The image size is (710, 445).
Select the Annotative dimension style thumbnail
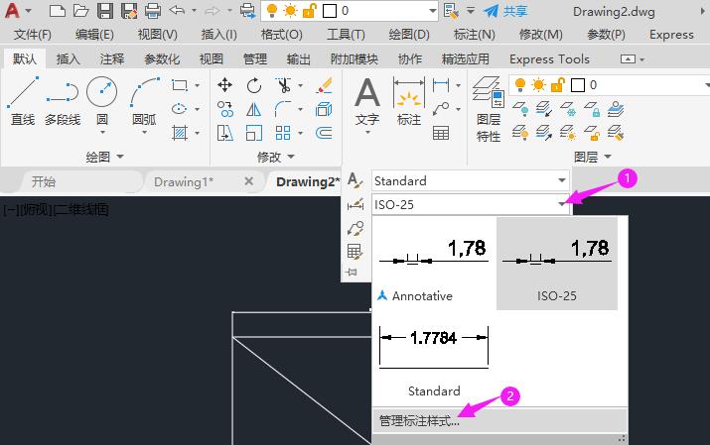tap(434, 264)
